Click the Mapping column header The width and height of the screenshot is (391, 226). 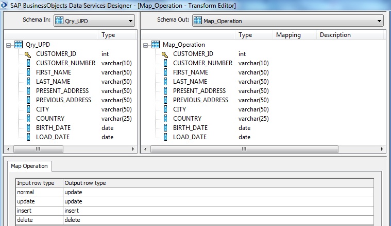pyautogui.click(x=295, y=35)
